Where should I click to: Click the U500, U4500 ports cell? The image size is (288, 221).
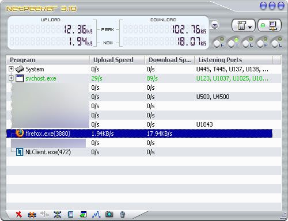213,97
